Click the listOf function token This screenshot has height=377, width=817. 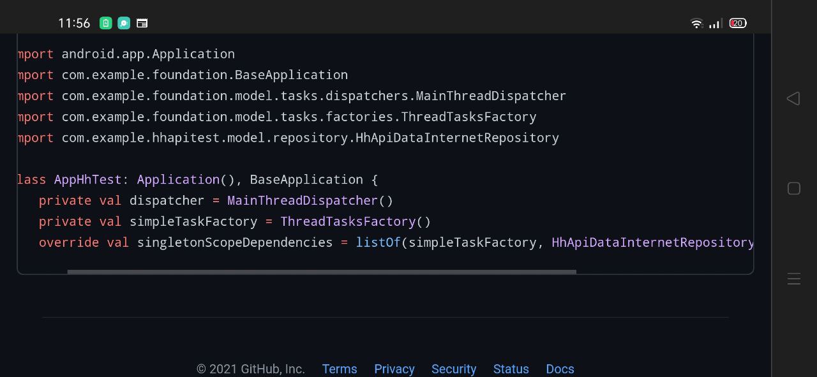click(378, 242)
